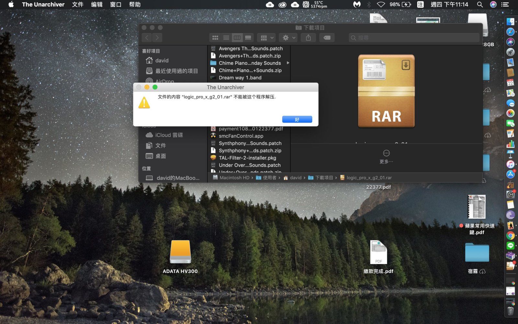Click Macintosh HD in path bar
Image resolution: width=518 pixels, height=324 pixels.
tap(231, 178)
